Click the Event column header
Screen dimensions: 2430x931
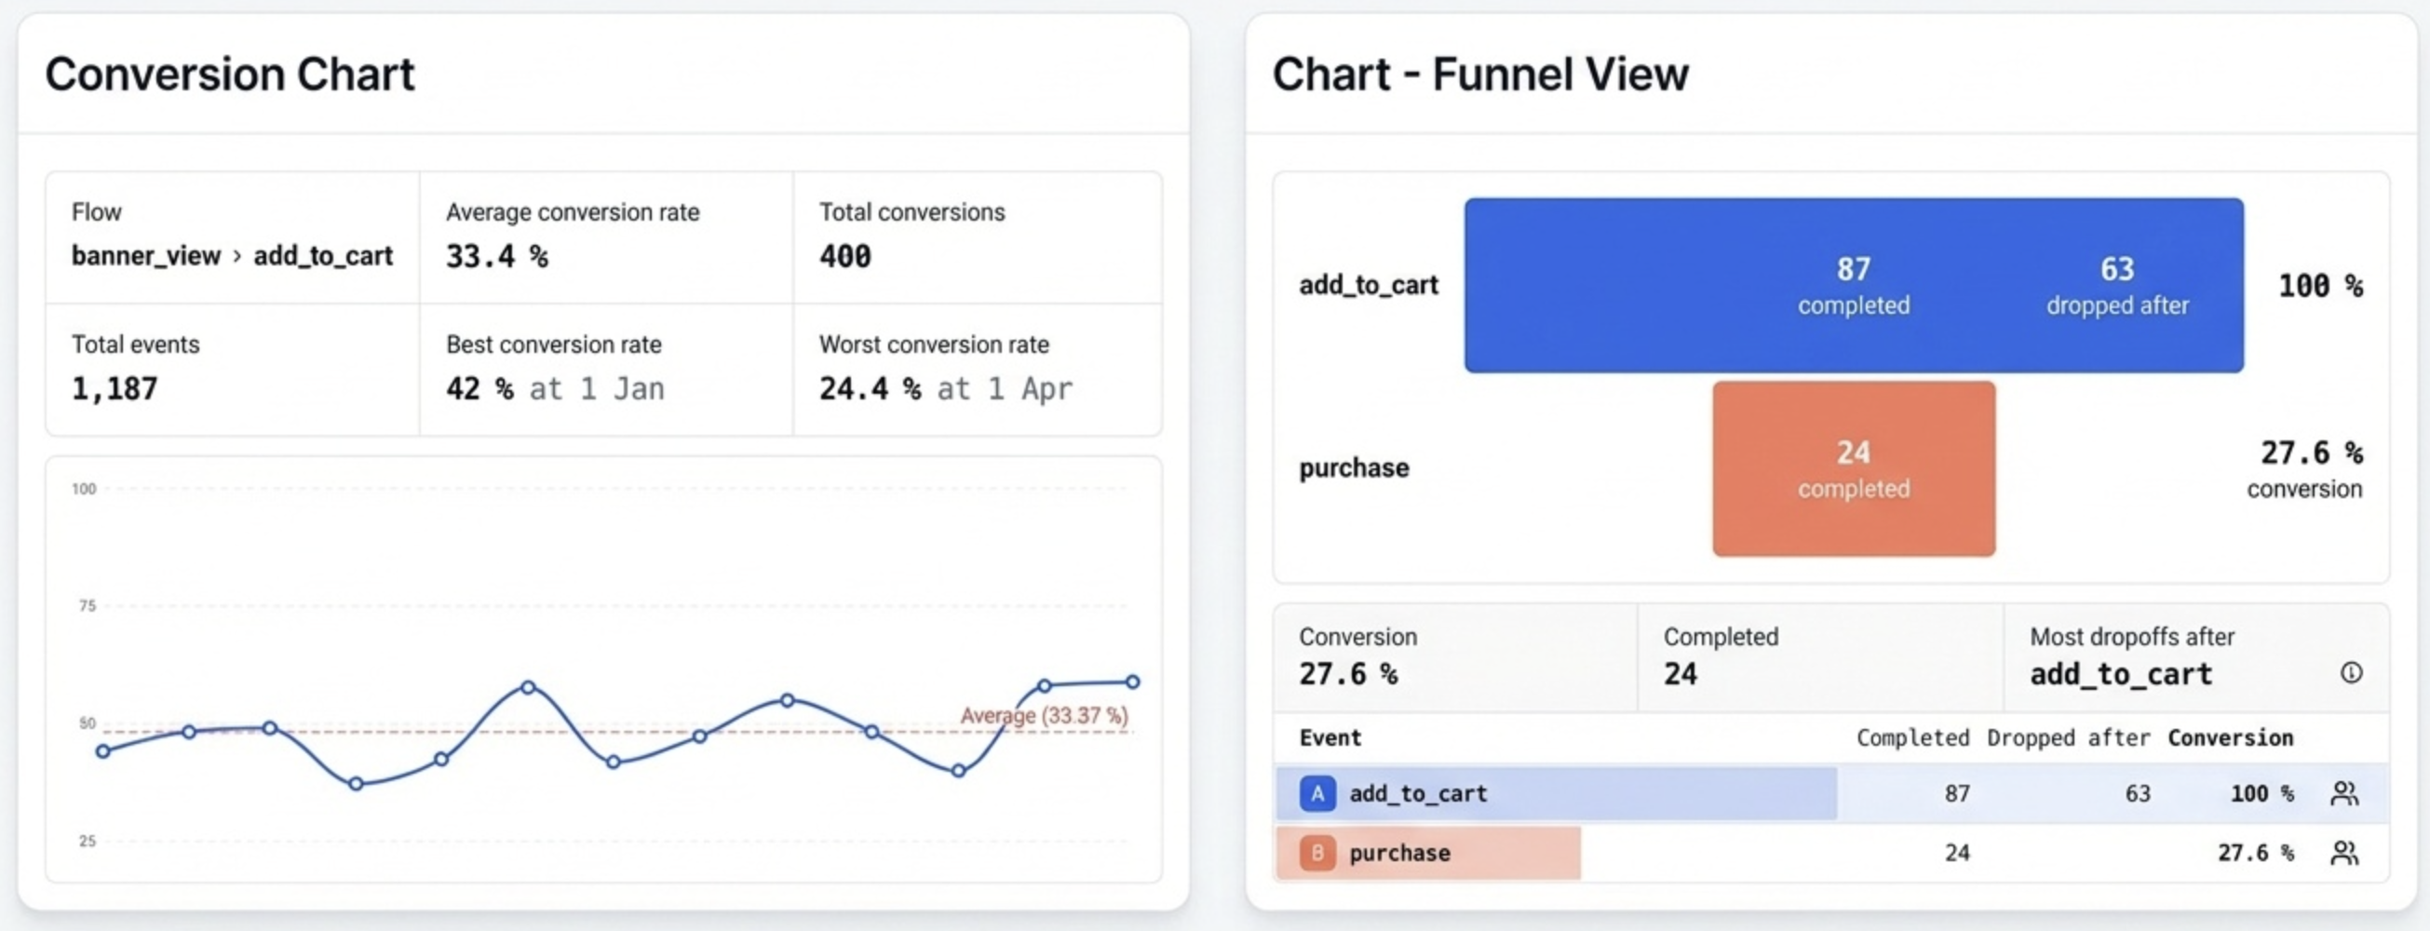1330,737
